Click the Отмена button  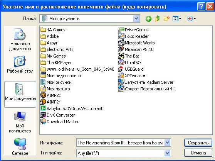pyautogui.click(x=198, y=153)
